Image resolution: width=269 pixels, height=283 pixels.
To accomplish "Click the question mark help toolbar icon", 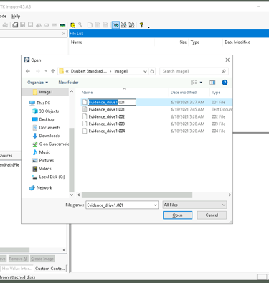I will [141, 25].
